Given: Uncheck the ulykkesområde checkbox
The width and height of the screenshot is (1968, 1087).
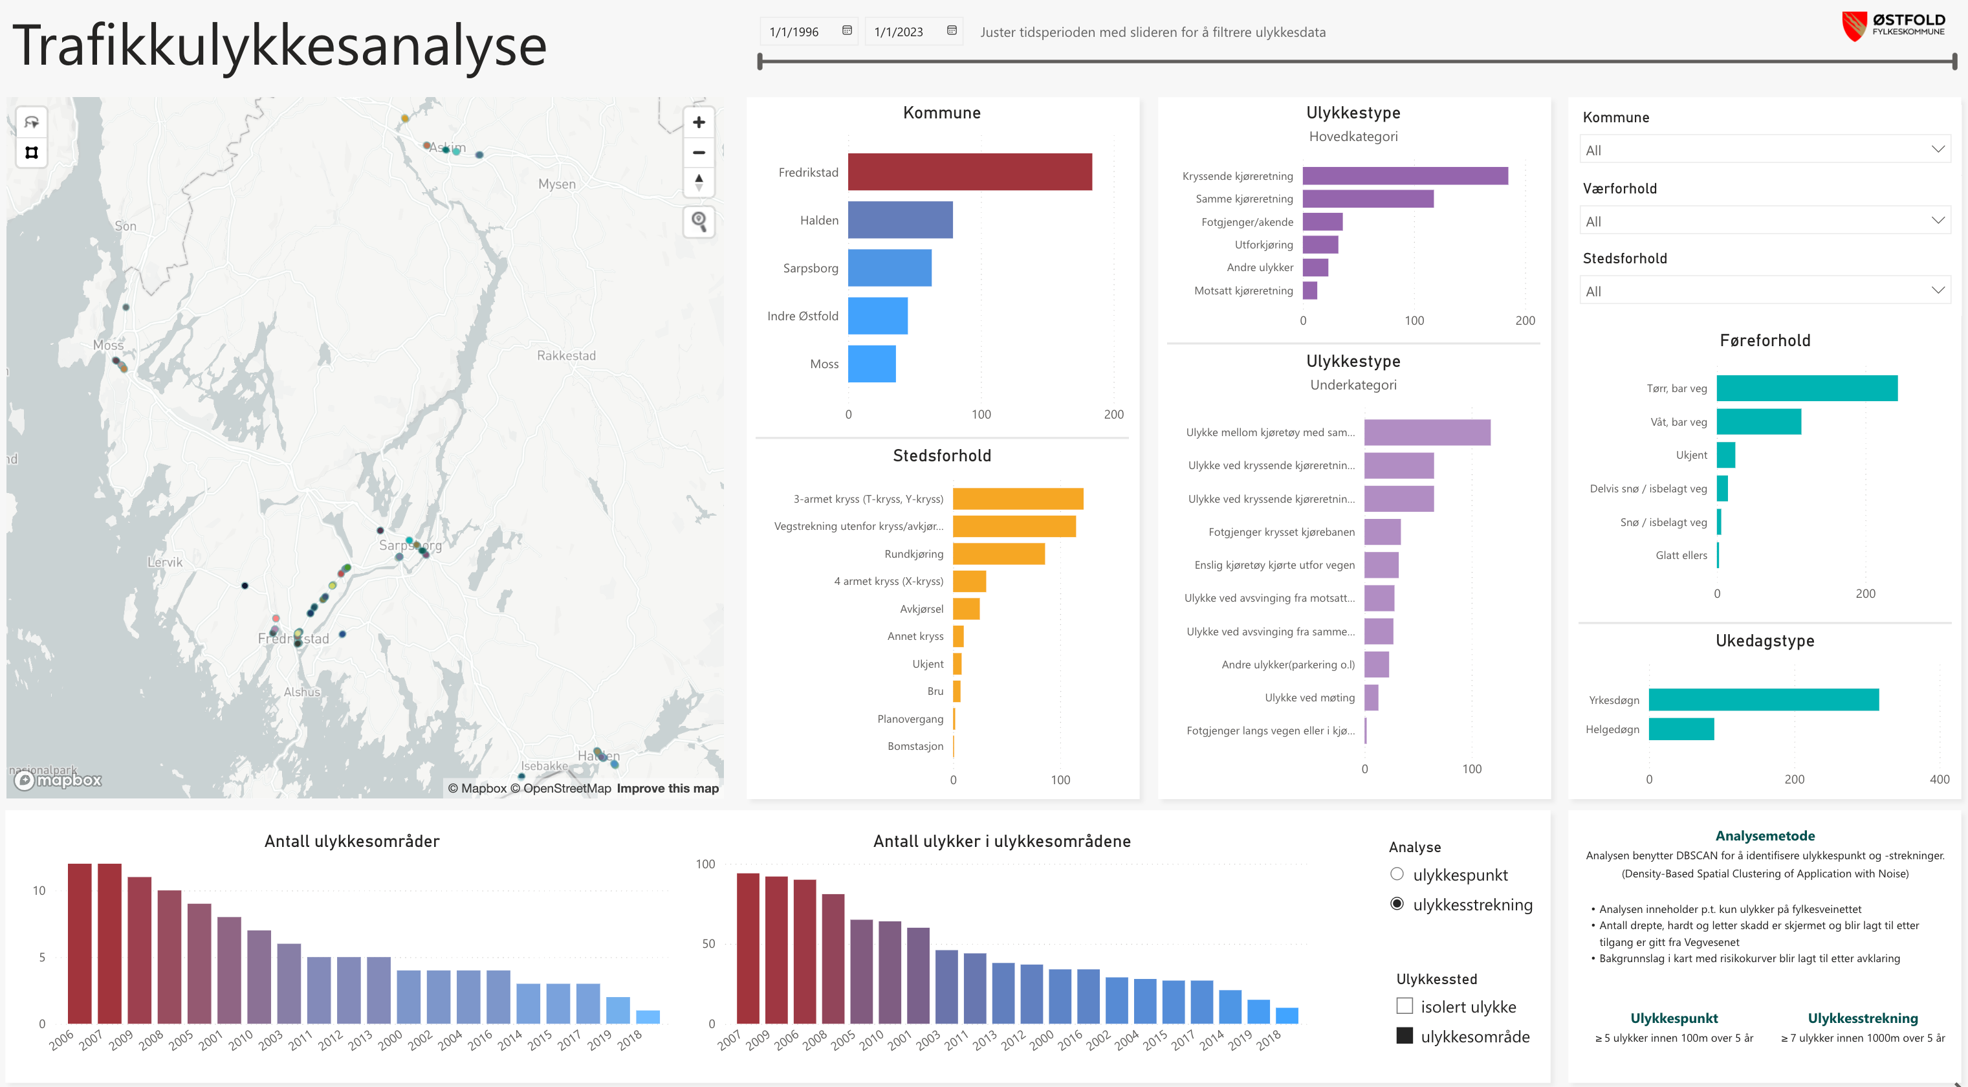Looking at the screenshot, I should coord(1404,1036).
